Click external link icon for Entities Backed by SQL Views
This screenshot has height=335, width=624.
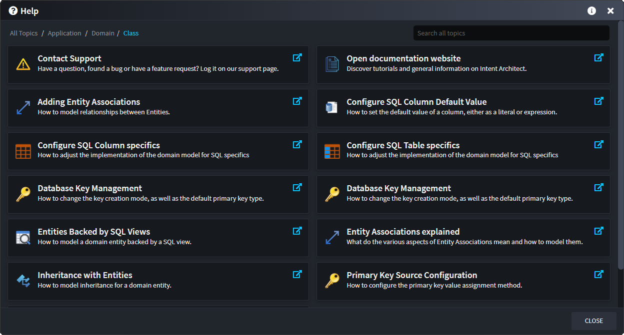(297, 231)
